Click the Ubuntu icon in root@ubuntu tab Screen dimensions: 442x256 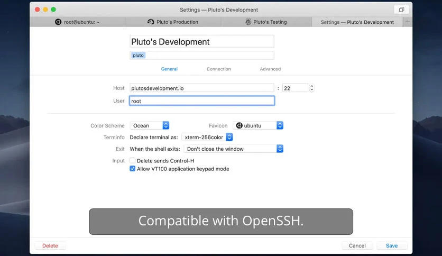tap(58, 22)
